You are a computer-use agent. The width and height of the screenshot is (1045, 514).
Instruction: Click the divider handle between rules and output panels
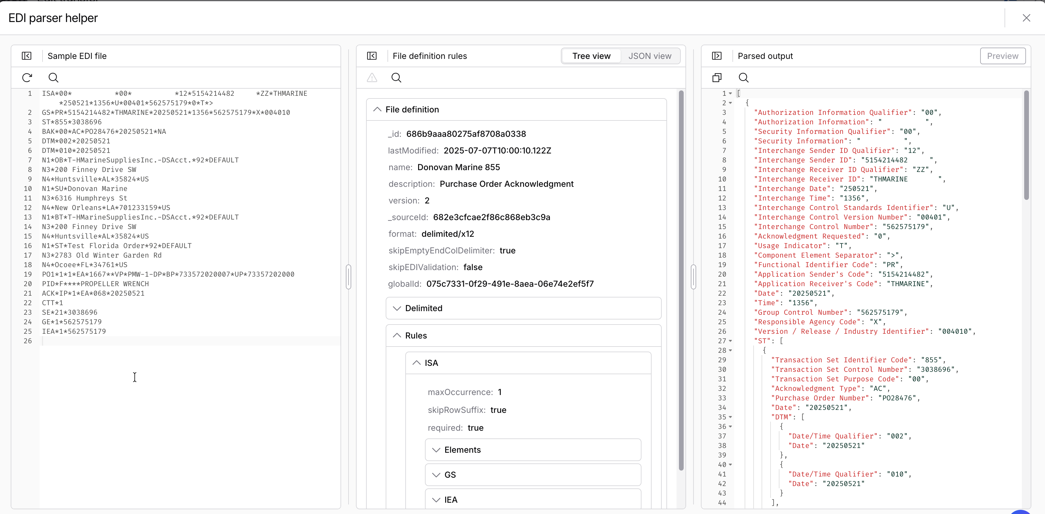point(693,277)
